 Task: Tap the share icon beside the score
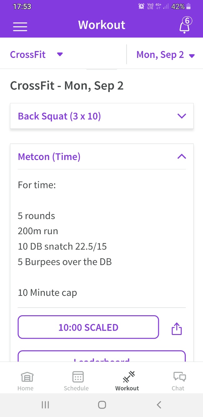pyautogui.click(x=177, y=329)
